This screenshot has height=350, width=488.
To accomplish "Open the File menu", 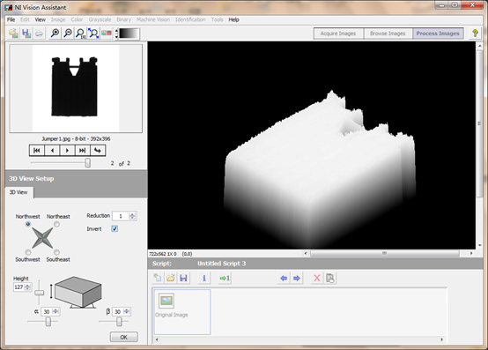I will tap(11, 19).
